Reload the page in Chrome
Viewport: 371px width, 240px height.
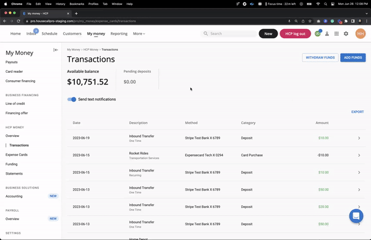point(19,21)
